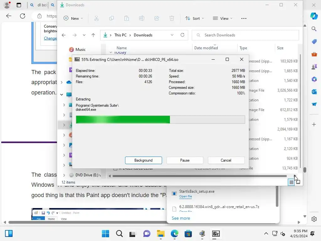This screenshot has width=321, height=241.
Task: Click the extraction progress bar
Action: 160,120
